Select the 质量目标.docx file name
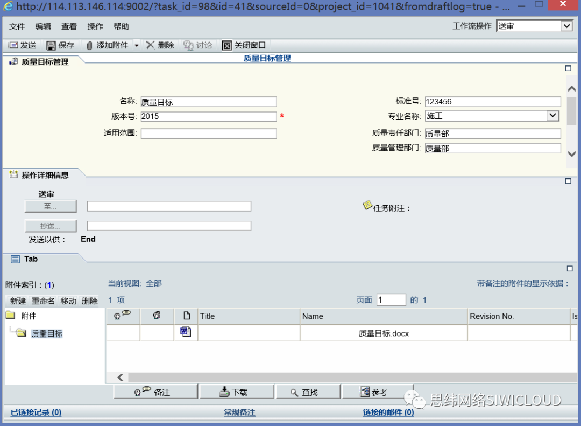Viewport: 581px width, 426px height. coord(384,333)
